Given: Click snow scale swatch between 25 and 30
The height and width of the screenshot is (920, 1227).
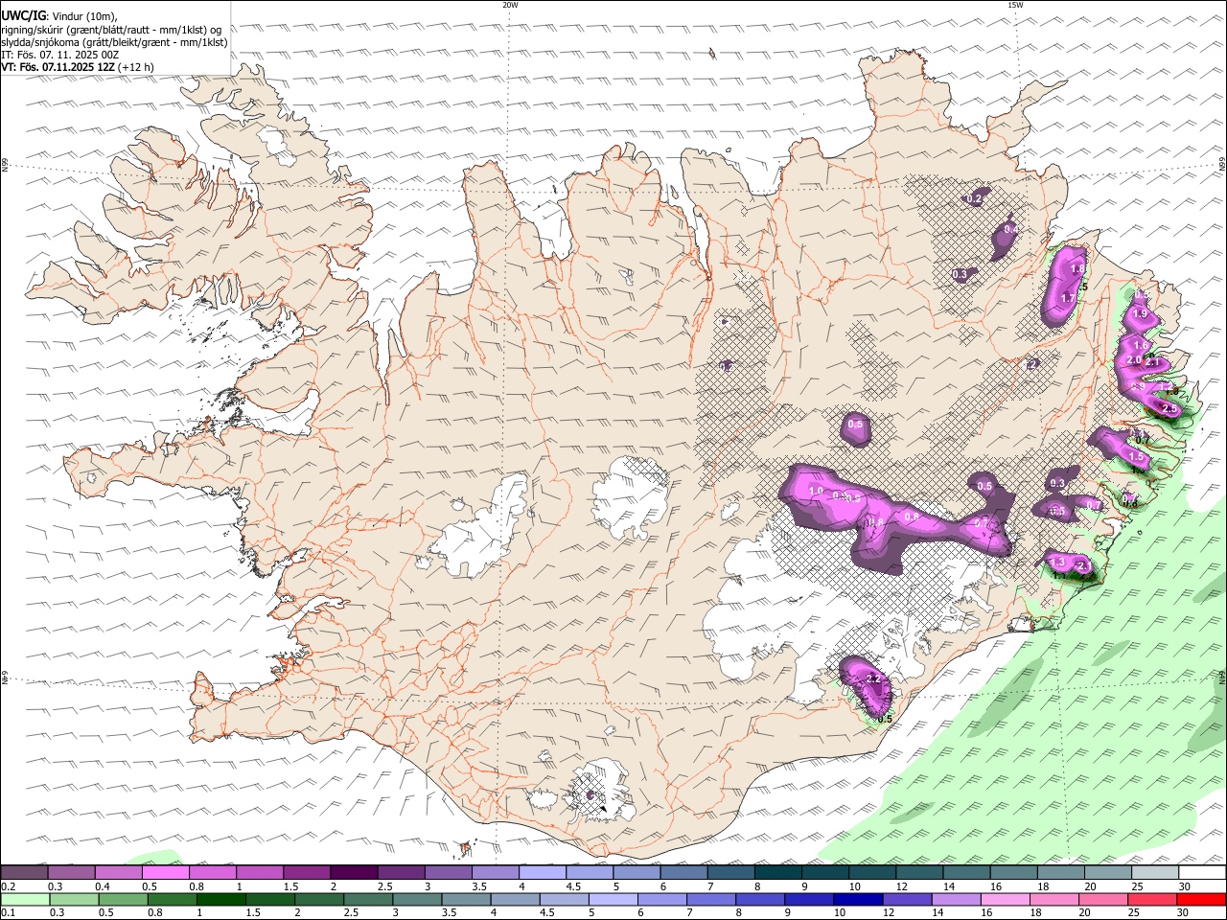Looking at the screenshot, I should pyautogui.click(x=1153, y=872).
